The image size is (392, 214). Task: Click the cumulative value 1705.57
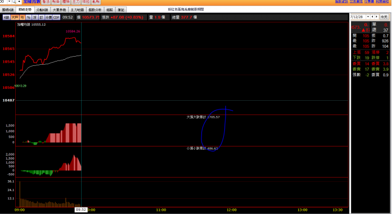(213, 117)
